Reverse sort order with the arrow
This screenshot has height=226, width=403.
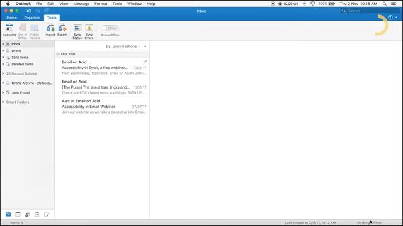(145, 46)
